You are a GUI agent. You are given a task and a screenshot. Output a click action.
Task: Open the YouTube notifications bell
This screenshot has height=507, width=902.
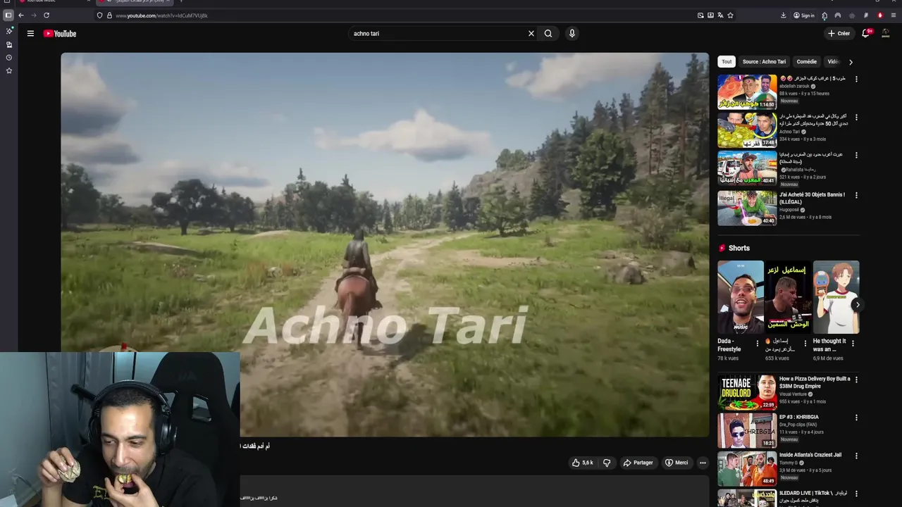pyautogui.click(x=866, y=33)
